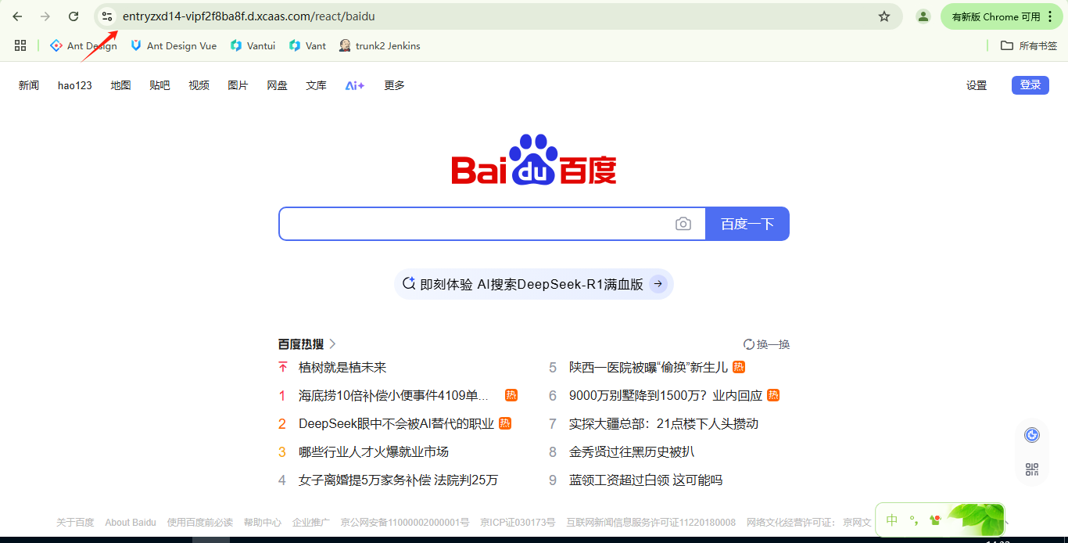The image size is (1068, 543).
Task: Bookmark this page with the star icon
Action: click(x=884, y=16)
